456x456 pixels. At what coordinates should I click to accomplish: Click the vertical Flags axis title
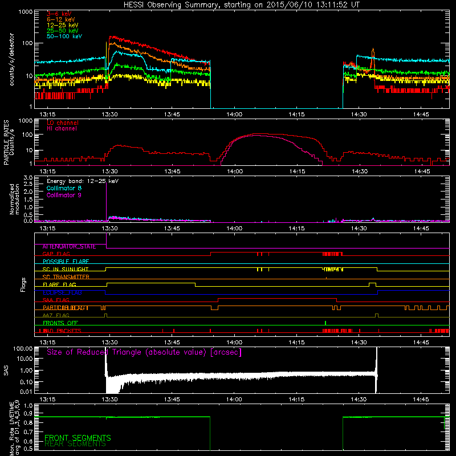23,284
